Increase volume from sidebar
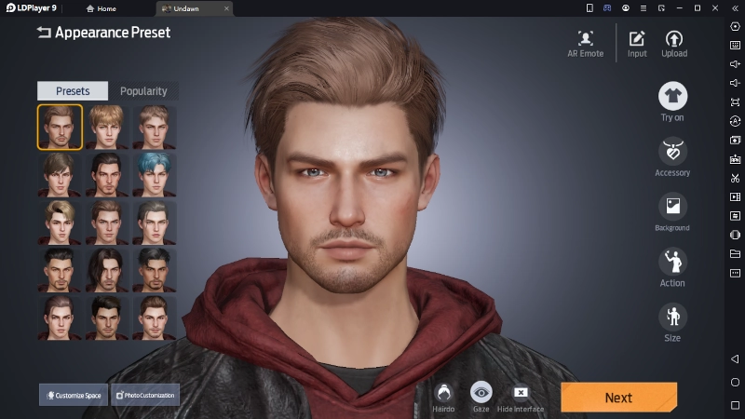Image resolution: width=745 pixels, height=419 pixels. point(735,64)
